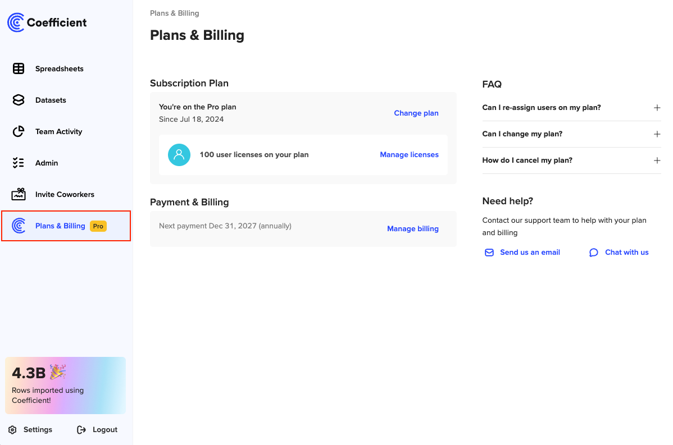Click the Spreadsheets grid icon

coord(19,68)
